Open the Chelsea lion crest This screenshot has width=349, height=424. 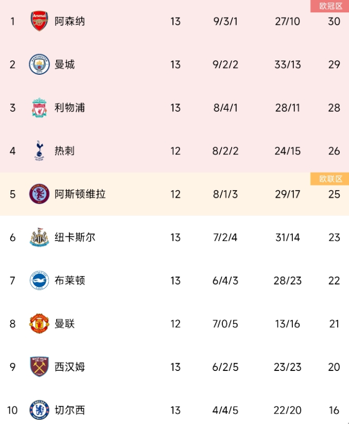[40, 410]
